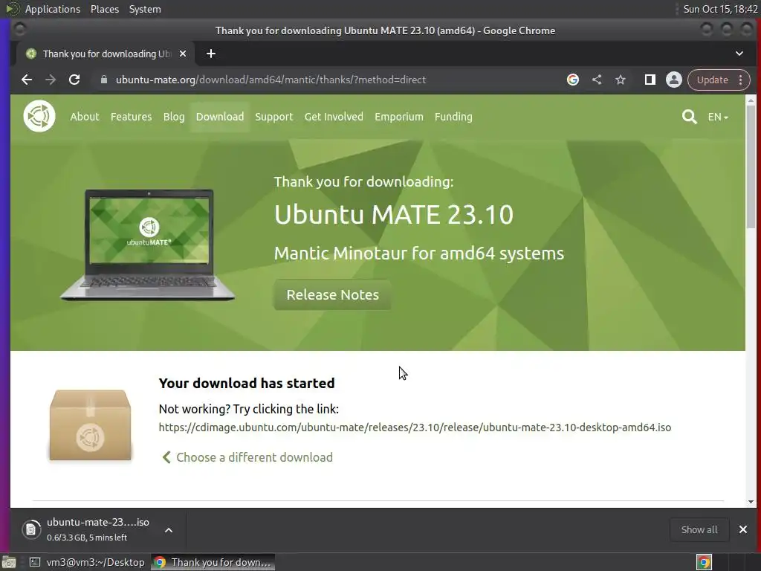Toggle the Chrome side panel icon
Viewport: 761px width, 571px height.
pyautogui.click(x=650, y=80)
